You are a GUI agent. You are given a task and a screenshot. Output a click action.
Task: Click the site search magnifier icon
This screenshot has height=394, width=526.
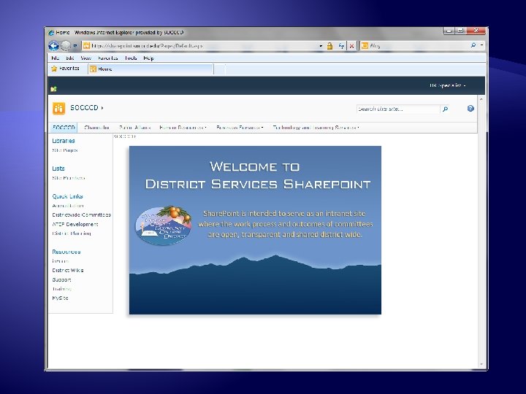click(x=445, y=109)
